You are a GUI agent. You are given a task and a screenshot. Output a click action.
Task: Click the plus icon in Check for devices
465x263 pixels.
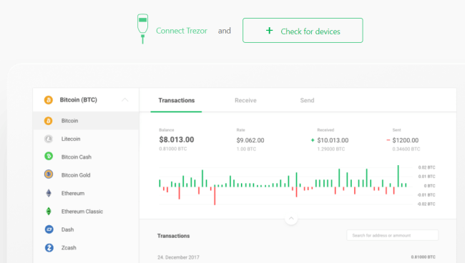[269, 31]
